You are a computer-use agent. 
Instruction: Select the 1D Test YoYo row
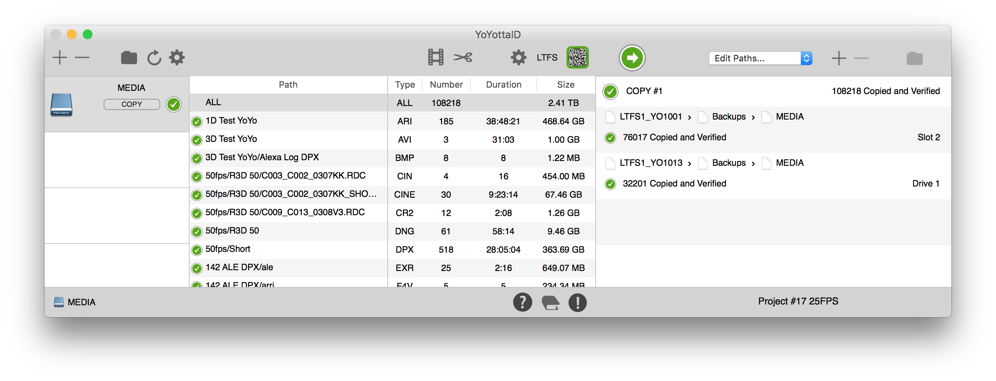[x=288, y=121]
